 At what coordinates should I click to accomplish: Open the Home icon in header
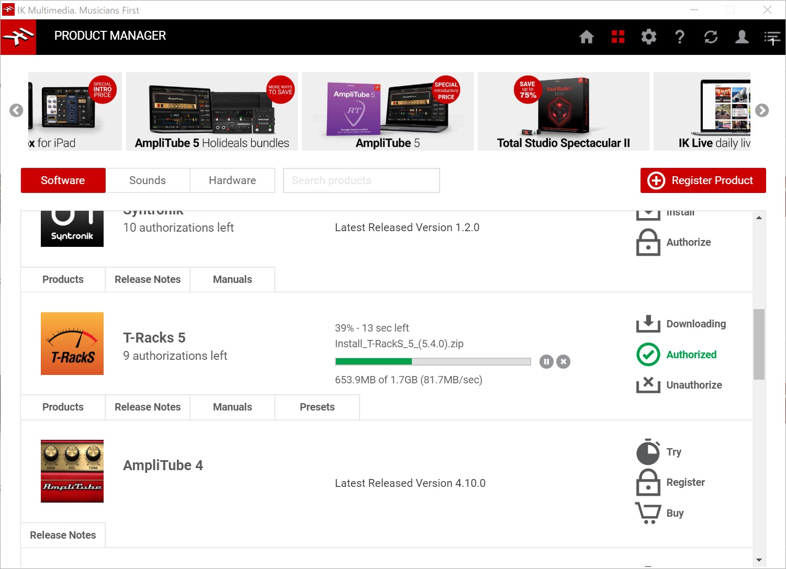click(587, 37)
